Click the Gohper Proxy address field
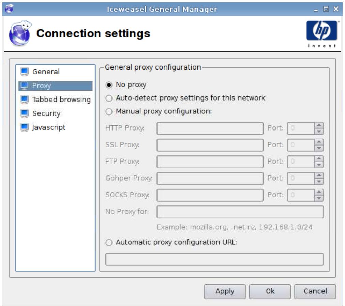The width and height of the screenshot is (345, 306). 210,179
